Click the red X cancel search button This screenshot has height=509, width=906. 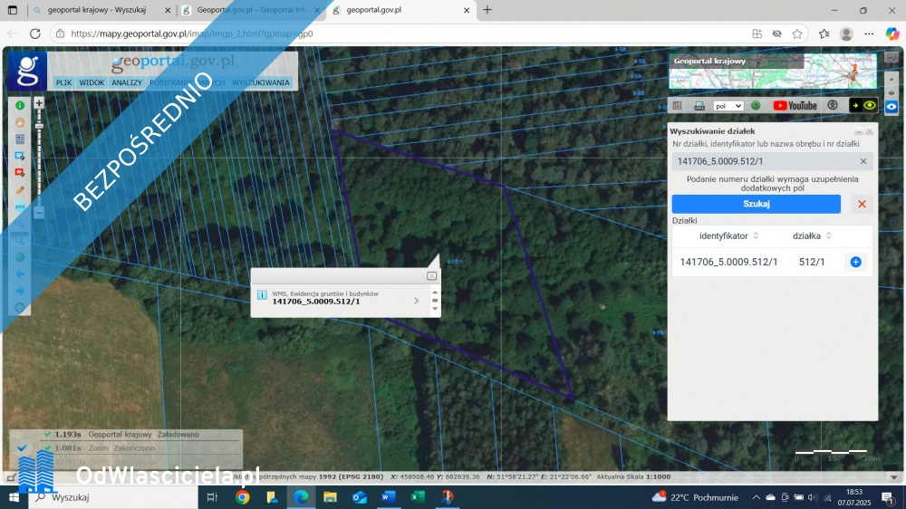[x=862, y=204]
